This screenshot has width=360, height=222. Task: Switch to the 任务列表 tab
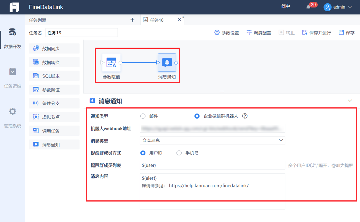tap(38, 20)
